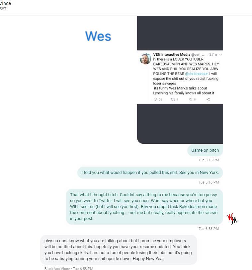This screenshot has height=270, width=252.
Task: Select the gray 'physco dont know' reply bubble
Action: [x=119, y=250]
